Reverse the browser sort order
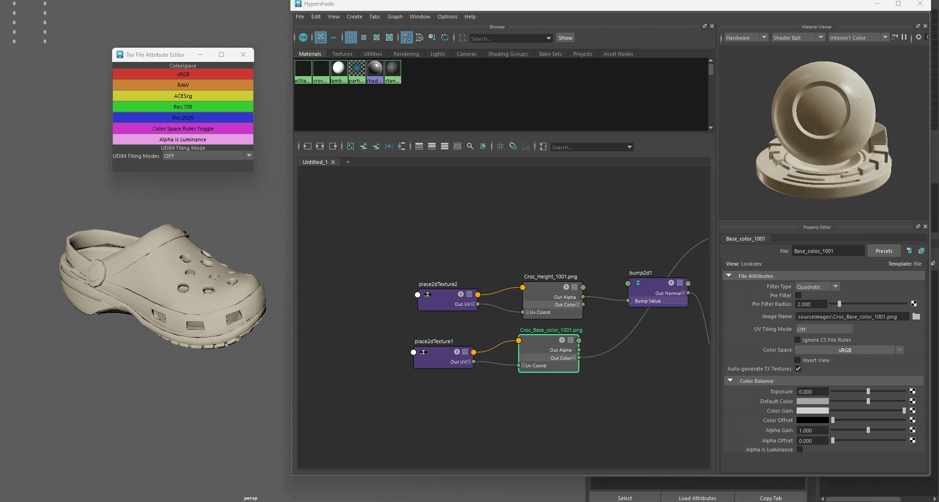The width and height of the screenshot is (939, 502). tap(445, 37)
